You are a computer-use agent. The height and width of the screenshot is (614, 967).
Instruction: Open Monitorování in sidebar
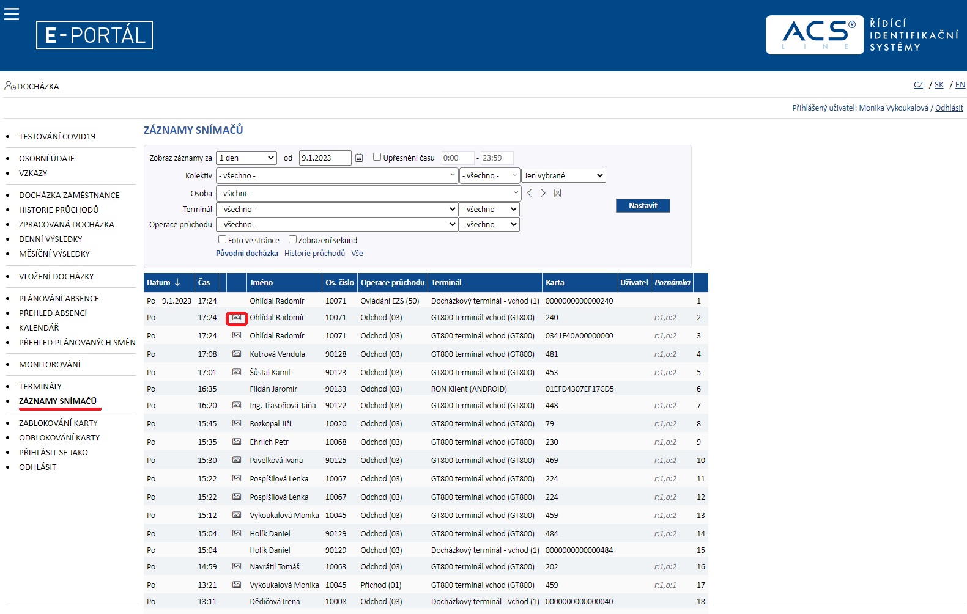point(50,364)
